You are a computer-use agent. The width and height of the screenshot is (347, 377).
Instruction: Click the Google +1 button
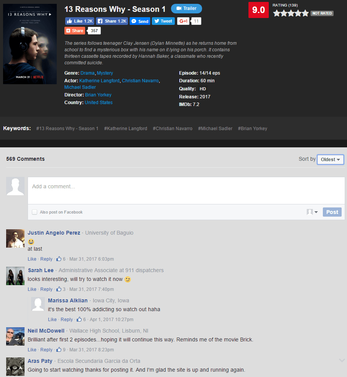tap(183, 21)
